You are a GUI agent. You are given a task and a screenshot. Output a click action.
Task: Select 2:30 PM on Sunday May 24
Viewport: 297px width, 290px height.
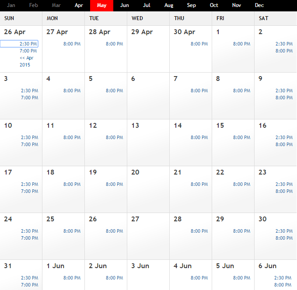pos(30,231)
